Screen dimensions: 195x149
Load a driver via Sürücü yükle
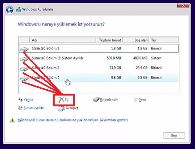point(34,108)
